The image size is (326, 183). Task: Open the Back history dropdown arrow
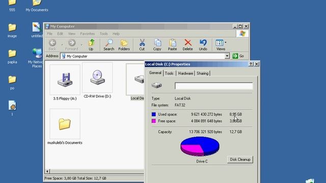tap(62, 45)
